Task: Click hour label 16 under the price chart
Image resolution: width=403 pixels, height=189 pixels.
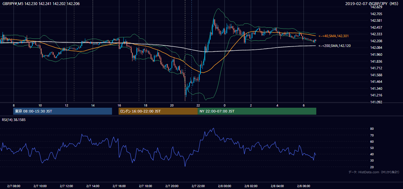Action: (x=119, y=105)
